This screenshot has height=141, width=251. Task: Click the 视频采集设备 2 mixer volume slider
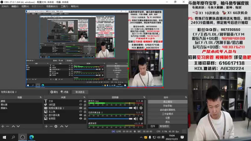pos(110,119)
